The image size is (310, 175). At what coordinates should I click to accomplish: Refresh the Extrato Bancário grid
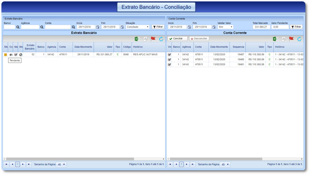[x=161, y=39]
